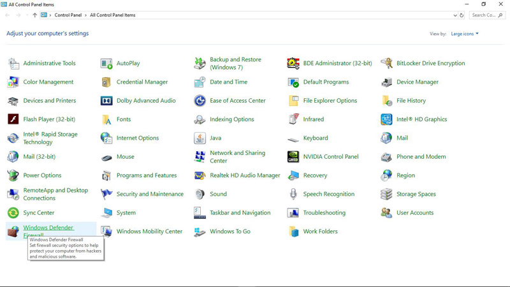Click the Fonts folder icon
This screenshot has height=287, width=510.
(x=106, y=119)
